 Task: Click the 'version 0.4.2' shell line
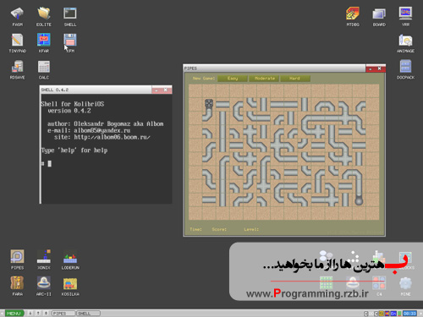69,111
